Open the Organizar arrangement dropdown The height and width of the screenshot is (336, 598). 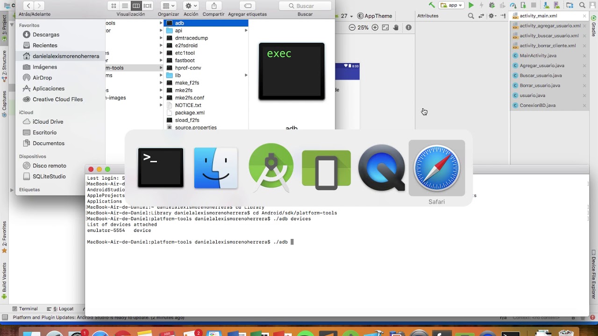click(168, 6)
